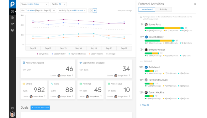Image resolution: width=207 pixels, height=118 pixels.
Task: Click the Accounts Engaged building icon
Action: click(24, 63)
